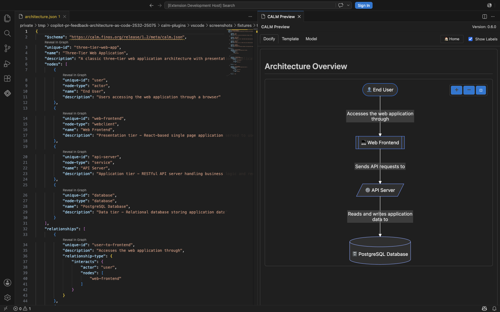
Task: Open the Manage gear icon
Action: (7, 298)
